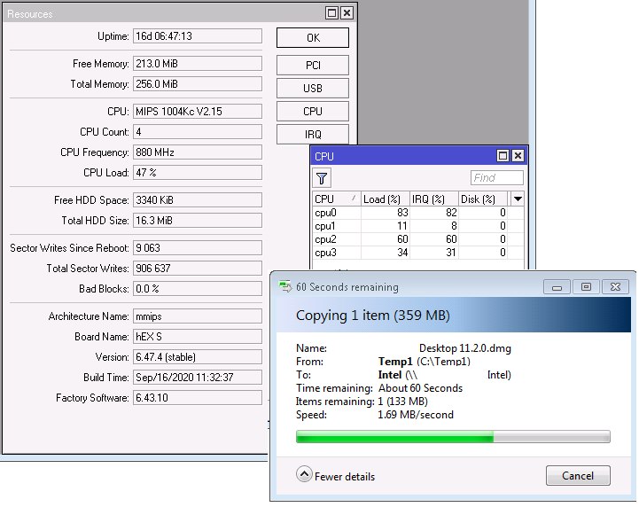The height and width of the screenshot is (507, 639).
Task: Click the CPU field MIPS 1004Kc V2.15
Action: (198, 112)
